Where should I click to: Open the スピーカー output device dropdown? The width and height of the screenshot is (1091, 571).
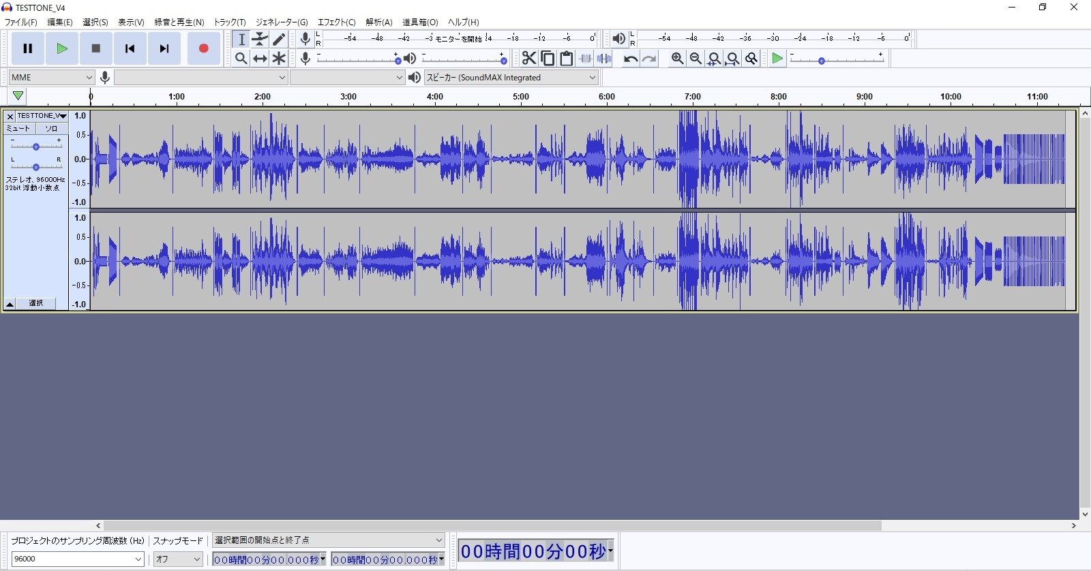click(511, 78)
